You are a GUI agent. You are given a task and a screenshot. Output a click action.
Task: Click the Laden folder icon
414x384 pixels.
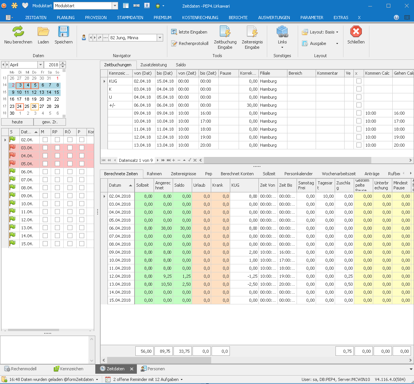[43, 32]
